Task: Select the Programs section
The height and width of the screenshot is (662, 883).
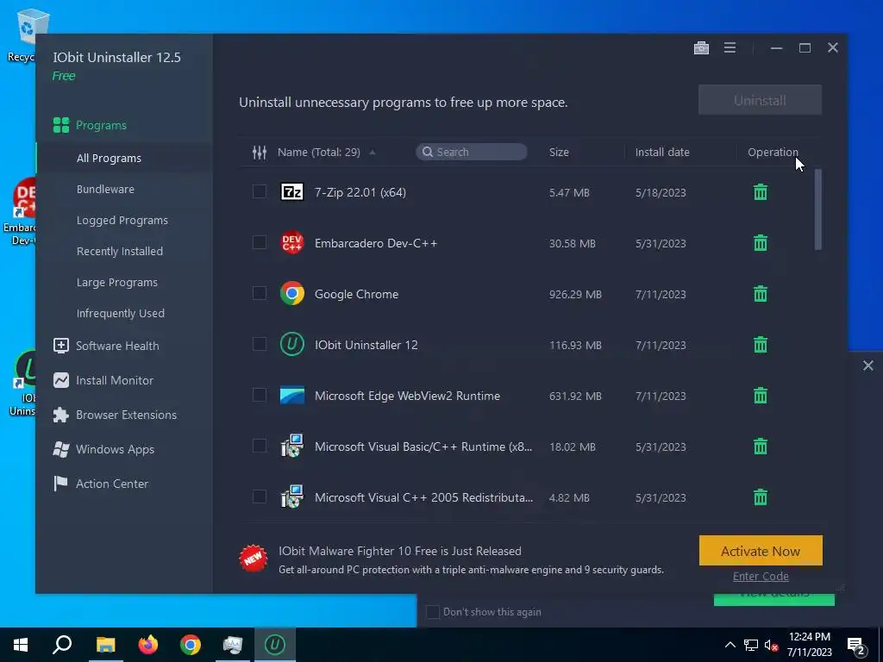Action: pyautogui.click(x=124, y=125)
